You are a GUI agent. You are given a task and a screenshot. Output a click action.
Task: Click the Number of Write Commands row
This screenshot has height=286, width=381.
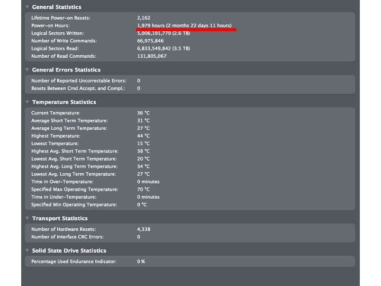click(x=190, y=41)
